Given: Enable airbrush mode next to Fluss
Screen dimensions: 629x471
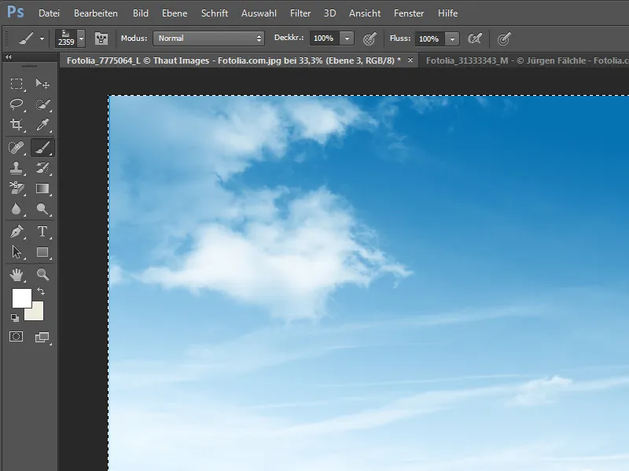Looking at the screenshot, I should [x=475, y=38].
